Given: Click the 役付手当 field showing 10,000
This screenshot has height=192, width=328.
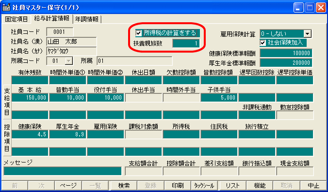Looking at the screenshot, I should click(105, 98).
